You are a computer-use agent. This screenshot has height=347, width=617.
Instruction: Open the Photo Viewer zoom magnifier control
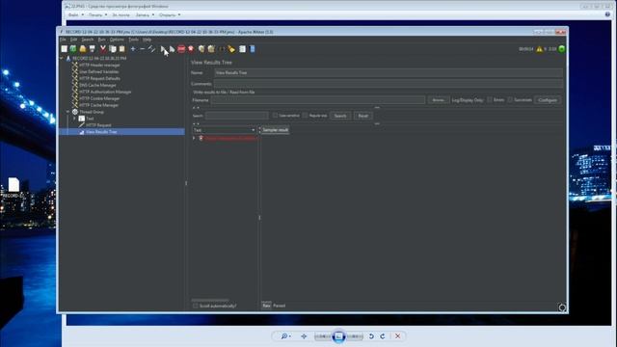285,336
